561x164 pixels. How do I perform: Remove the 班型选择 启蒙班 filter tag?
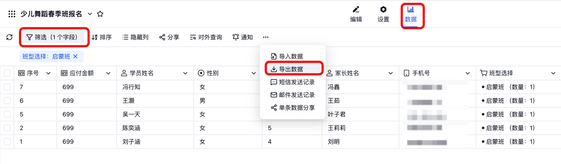[75, 57]
